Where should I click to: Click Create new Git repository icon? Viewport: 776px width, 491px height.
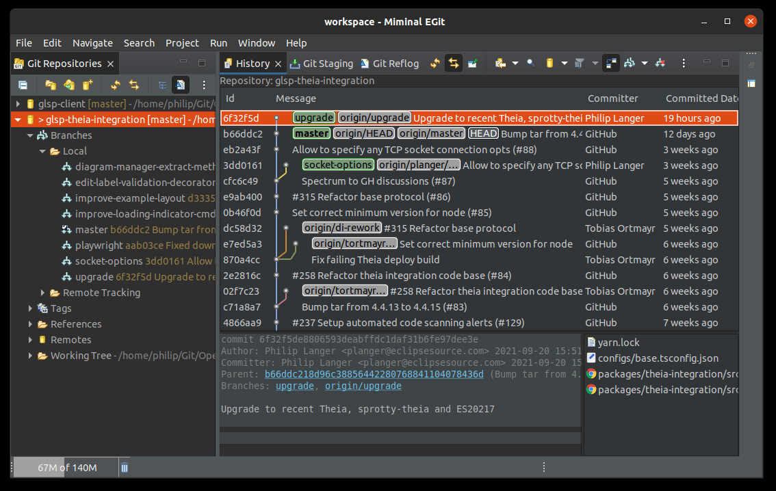tap(88, 85)
